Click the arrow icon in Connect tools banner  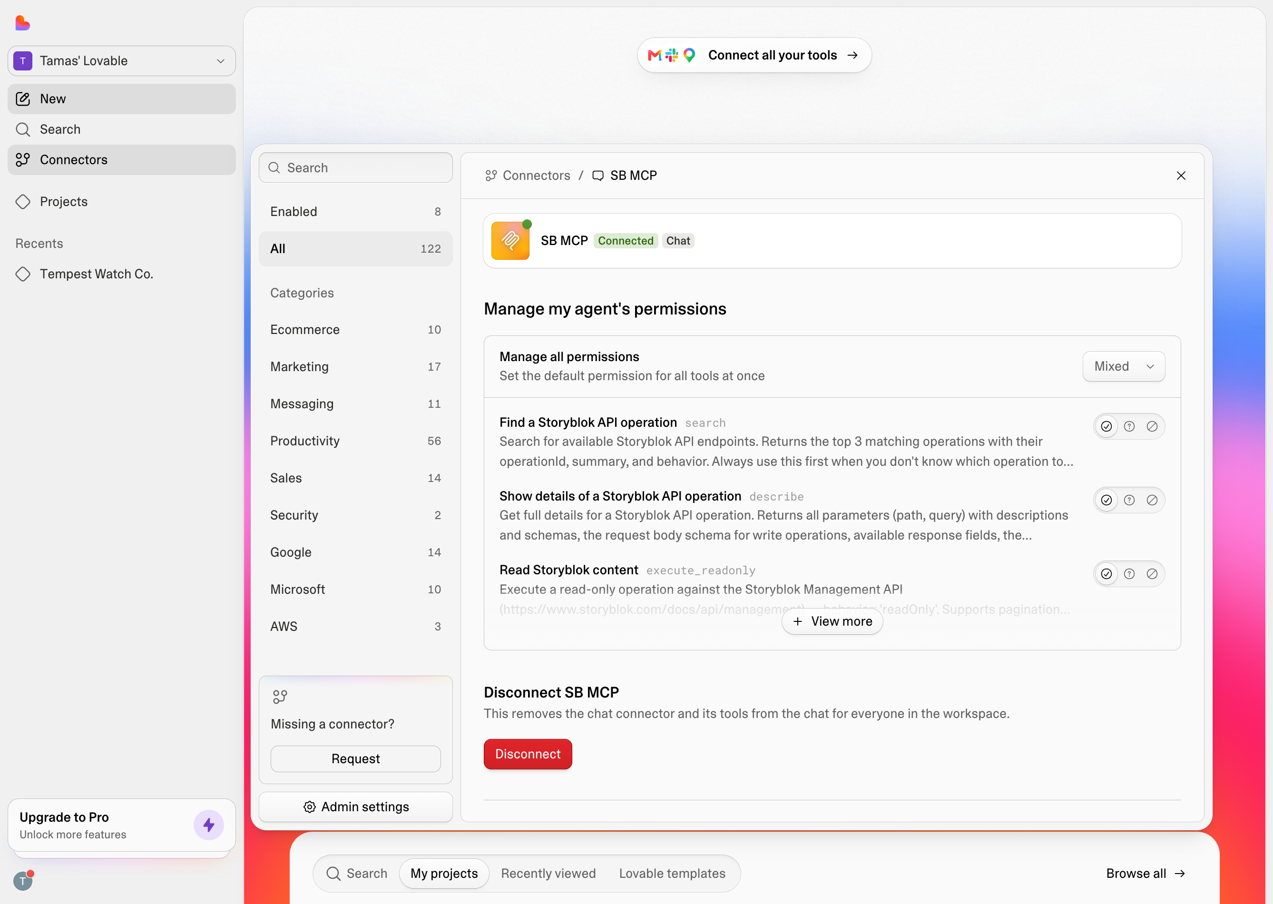coord(852,55)
